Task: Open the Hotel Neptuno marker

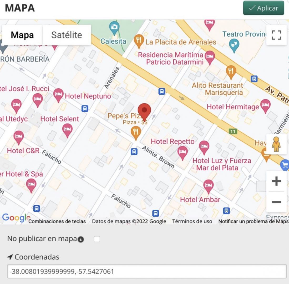Action: [x=58, y=95]
